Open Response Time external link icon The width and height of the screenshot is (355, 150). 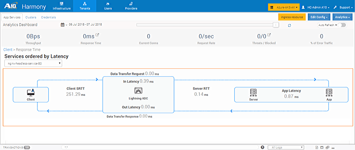(97, 35)
